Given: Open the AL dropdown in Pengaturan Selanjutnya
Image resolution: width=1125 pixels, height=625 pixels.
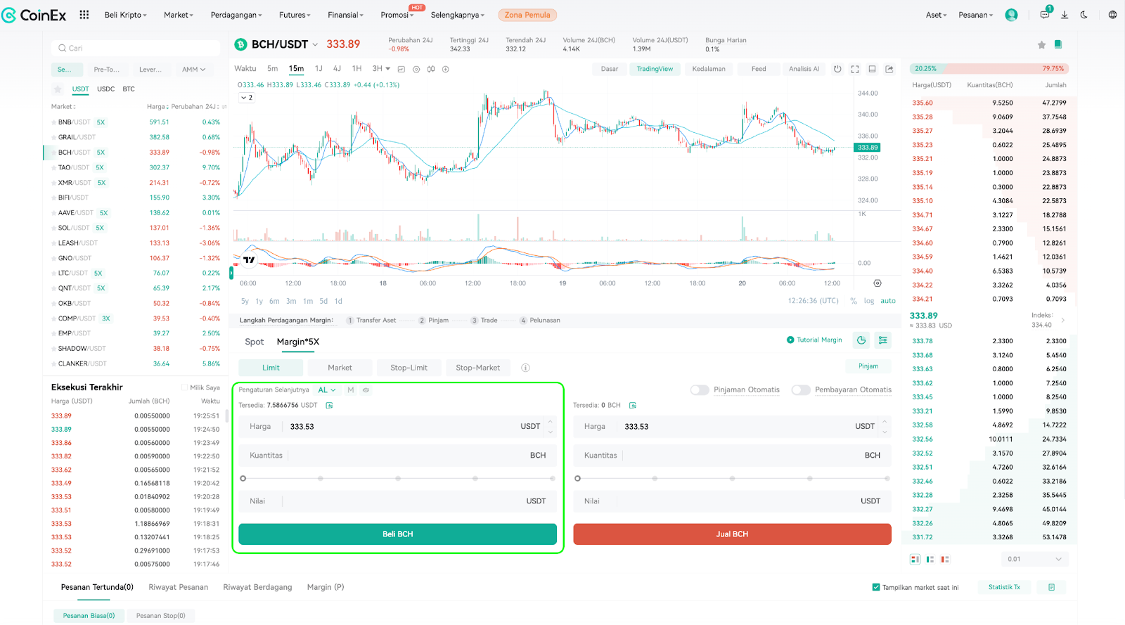Looking at the screenshot, I should [x=327, y=390].
